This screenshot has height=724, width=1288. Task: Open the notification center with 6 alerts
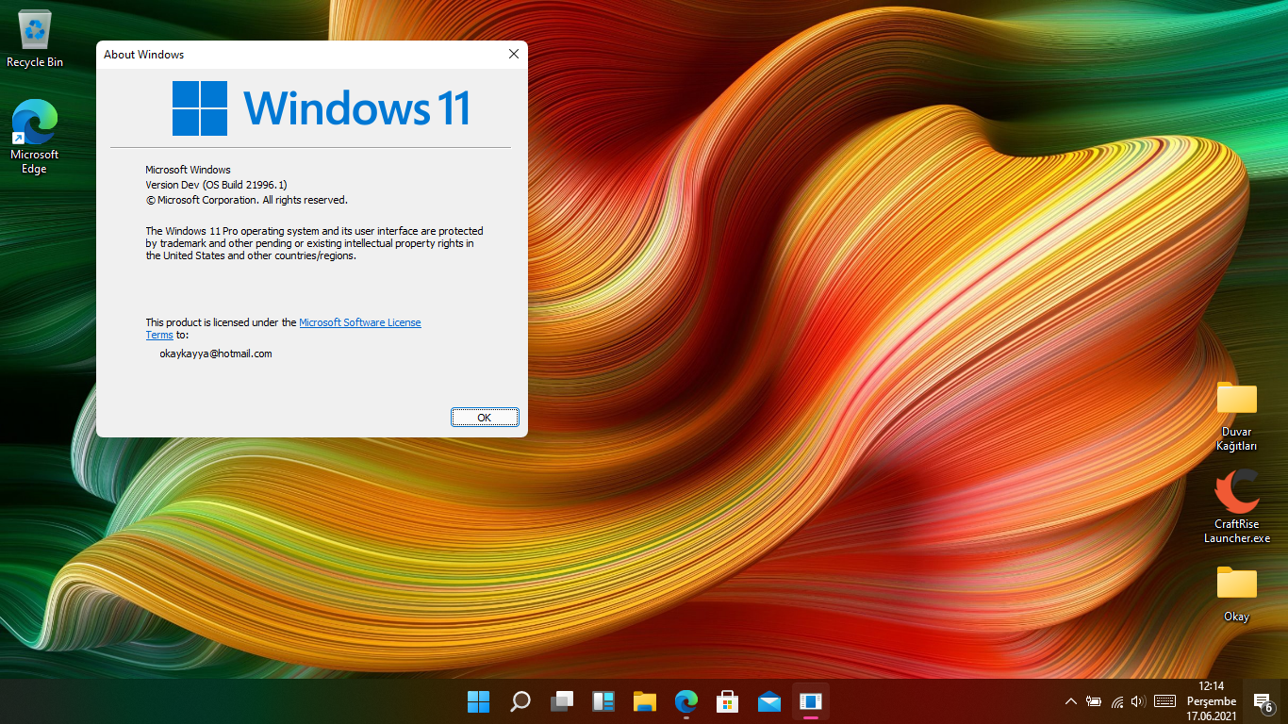[x=1263, y=701]
